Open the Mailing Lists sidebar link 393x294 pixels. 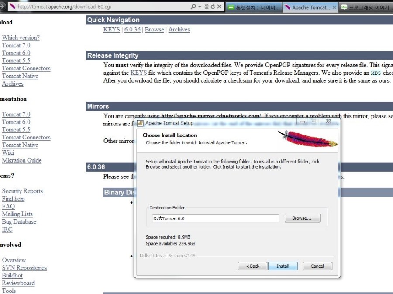(17, 214)
